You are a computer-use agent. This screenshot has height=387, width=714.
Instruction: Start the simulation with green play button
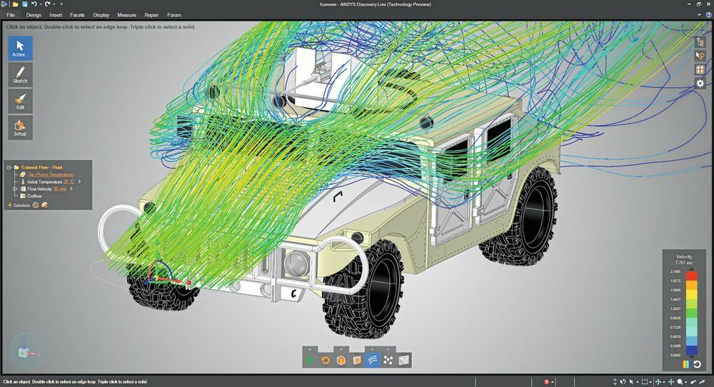pos(310,360)
